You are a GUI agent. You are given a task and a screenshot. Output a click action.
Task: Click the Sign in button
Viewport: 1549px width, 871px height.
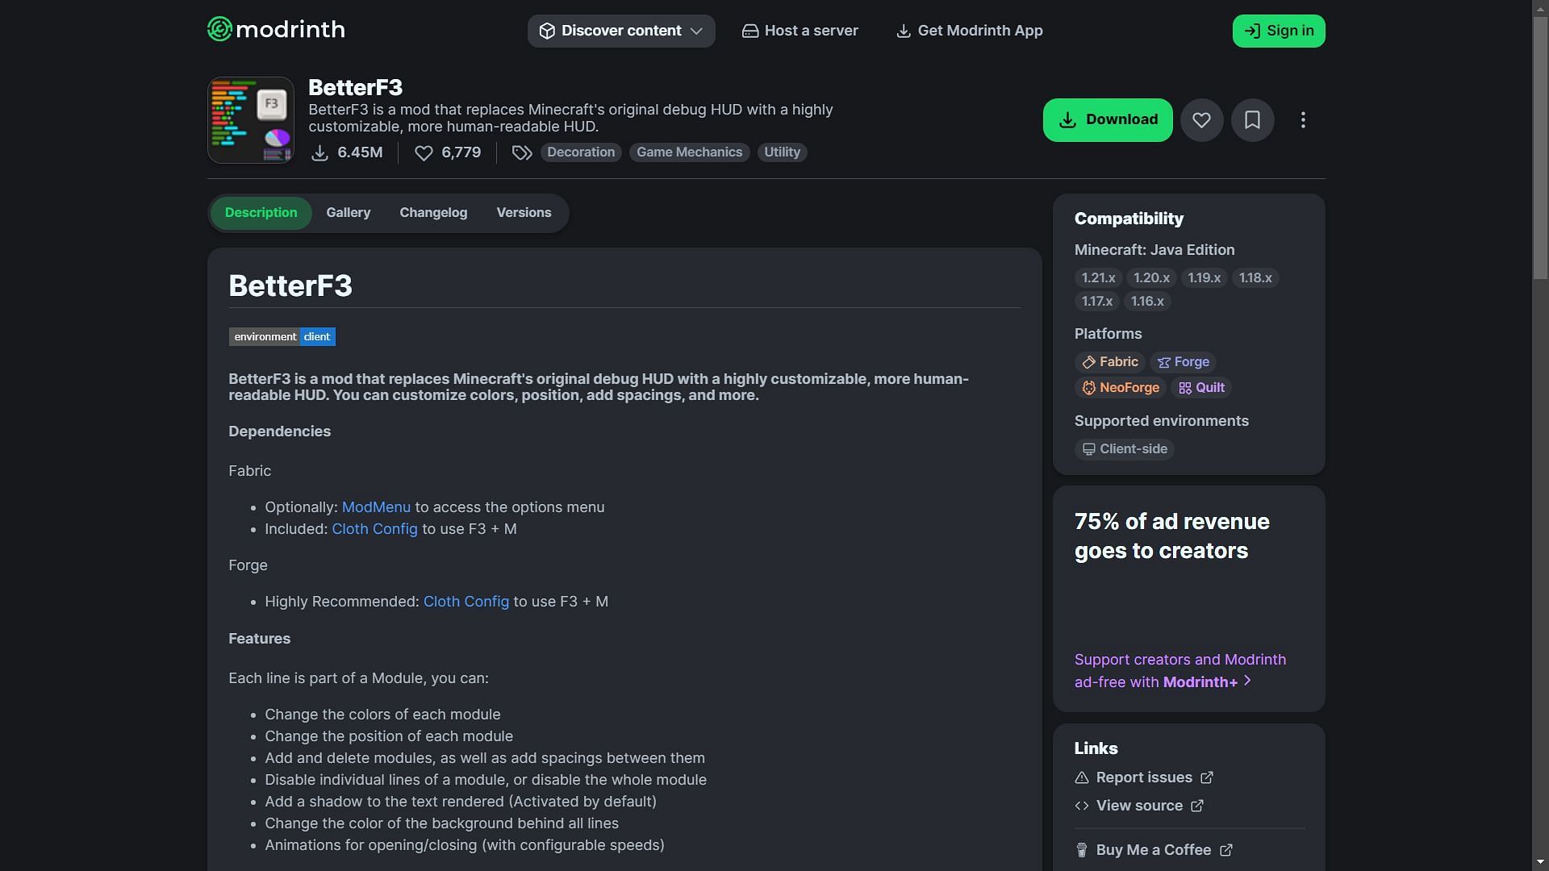[x=1279, y=31]
